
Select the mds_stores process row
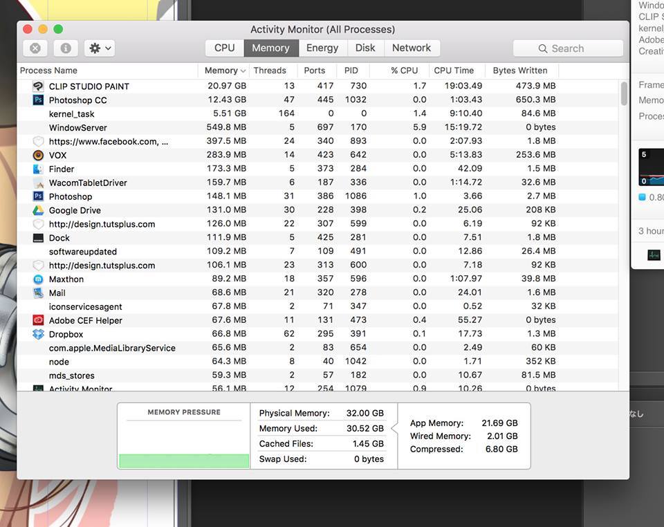point(317,376)
